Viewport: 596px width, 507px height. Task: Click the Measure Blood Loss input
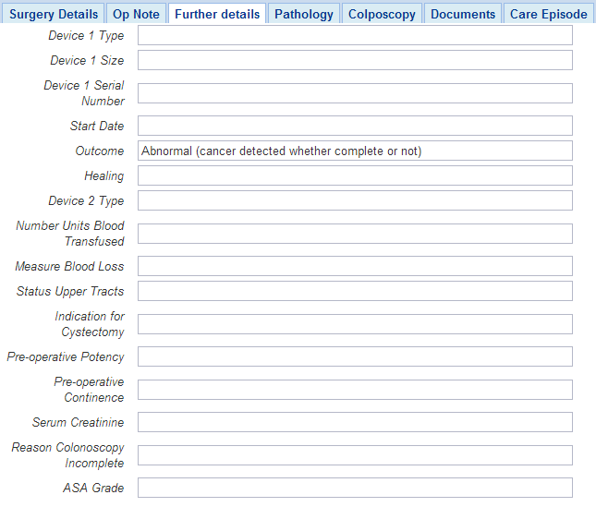pos(355,266)
